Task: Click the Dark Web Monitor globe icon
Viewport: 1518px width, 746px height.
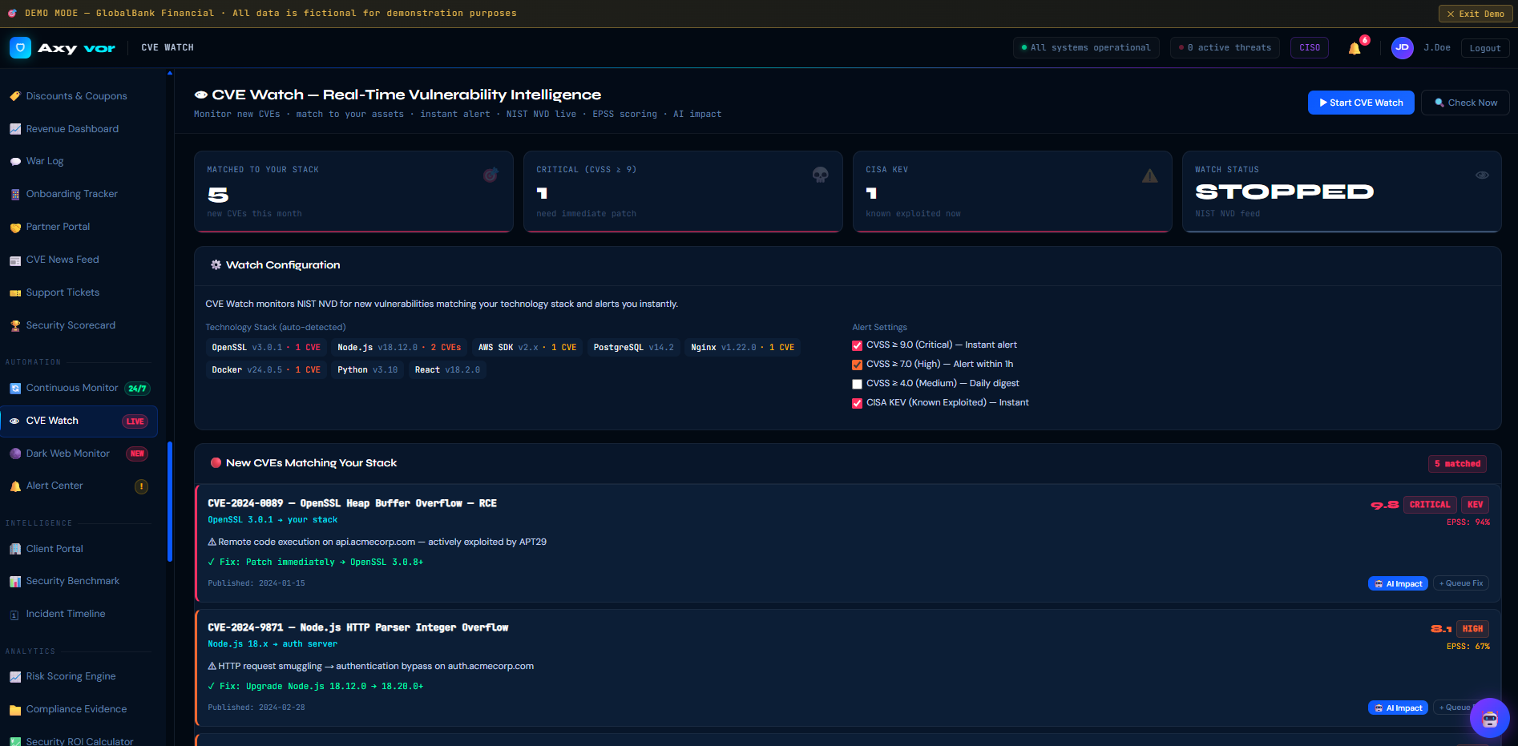Action: pos(15,454)
